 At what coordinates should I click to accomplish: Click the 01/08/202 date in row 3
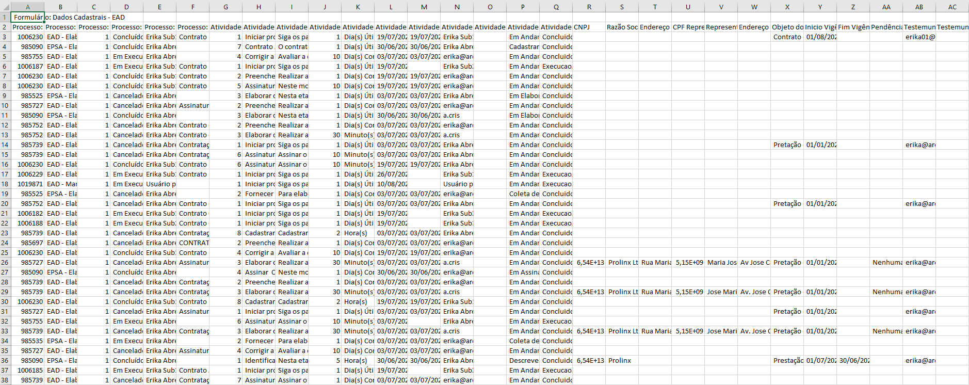point(820,37)
